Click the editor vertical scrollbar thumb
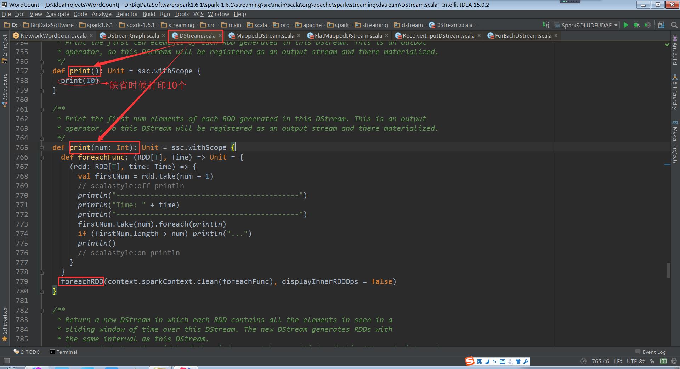Image resolution: width=680 pixels, height=369 pixels. tap(669, 270)
